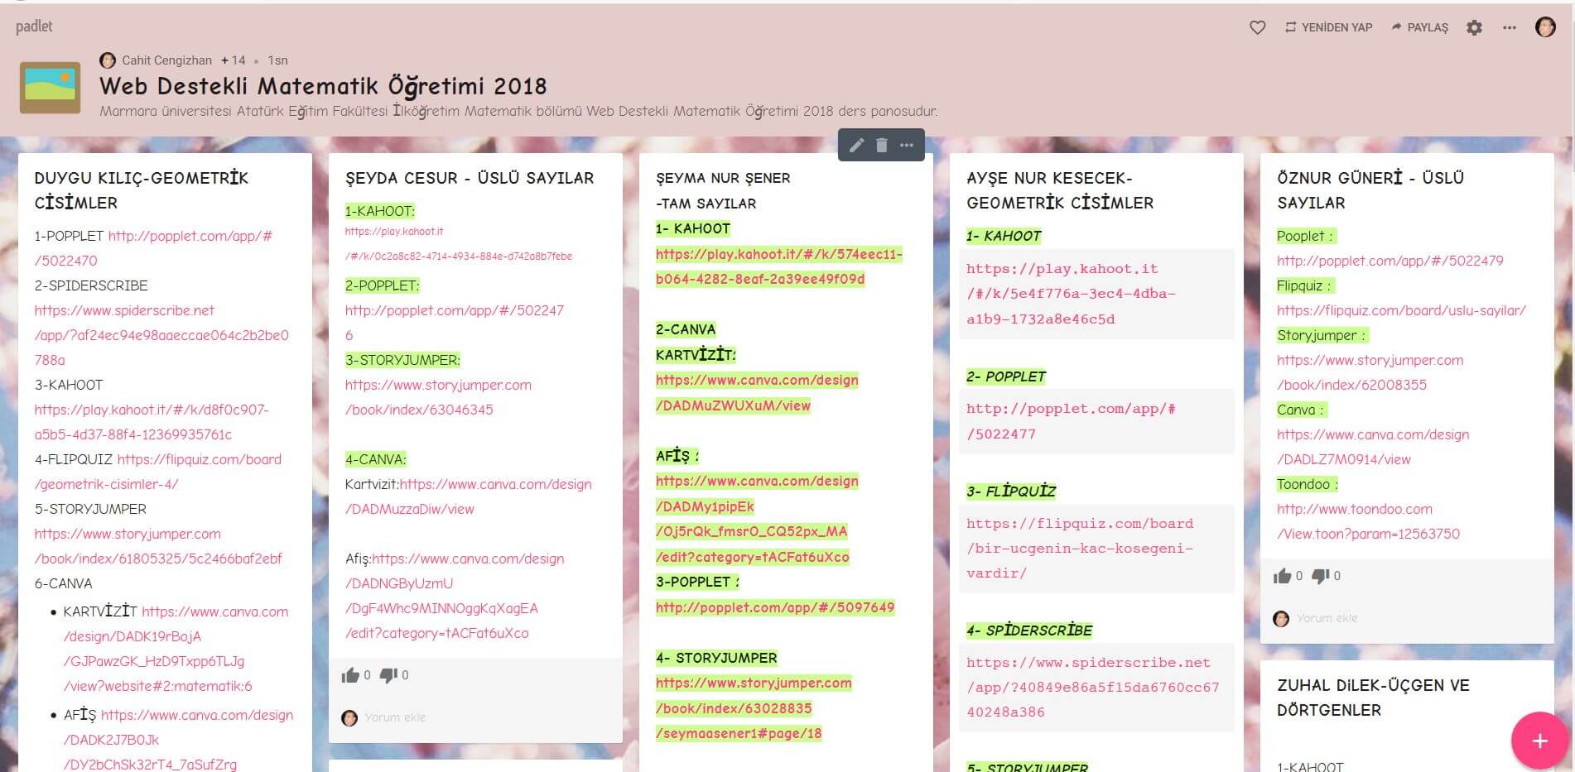Select post title AYŞE NUR KESECEK- GEOMETRİK CİSİMLER

[x=1059, y=190]
